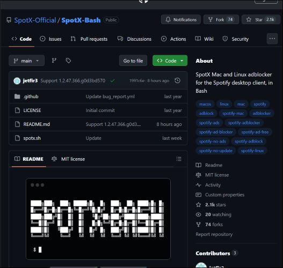The width and height of the screenshot is (283, 268).
Task: Open README outline list icon
Action: tap(179, 159)
